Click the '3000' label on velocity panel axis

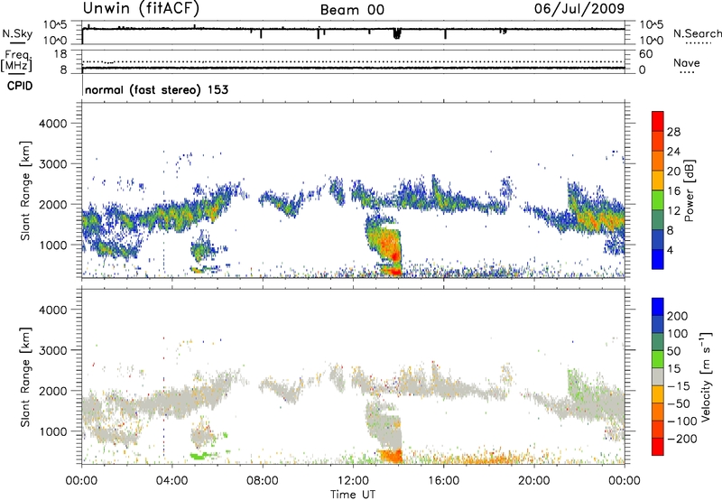tap(52, 350)
